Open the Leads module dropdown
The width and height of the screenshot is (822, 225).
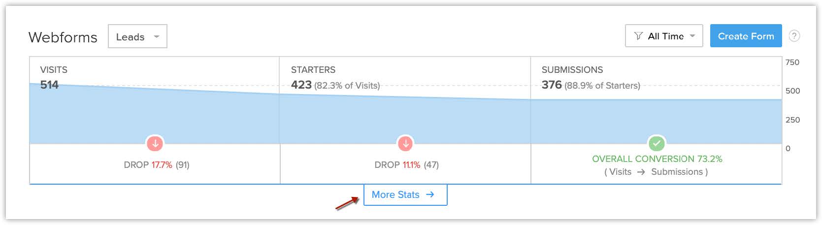137,36
